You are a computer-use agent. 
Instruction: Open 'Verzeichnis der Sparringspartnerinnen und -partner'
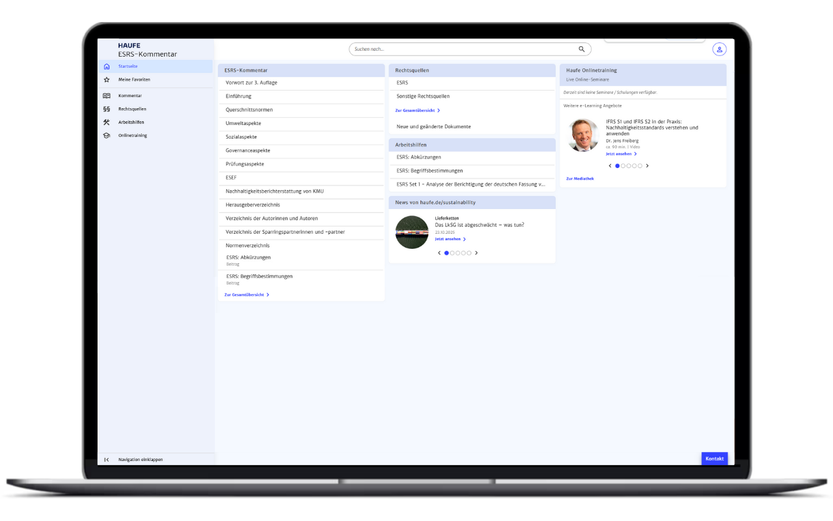tap(301, 232)
